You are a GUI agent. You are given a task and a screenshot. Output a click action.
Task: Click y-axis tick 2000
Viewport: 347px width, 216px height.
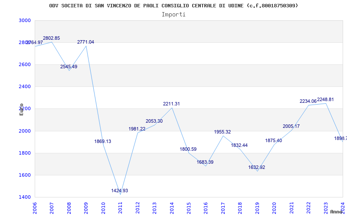[25, 131]
